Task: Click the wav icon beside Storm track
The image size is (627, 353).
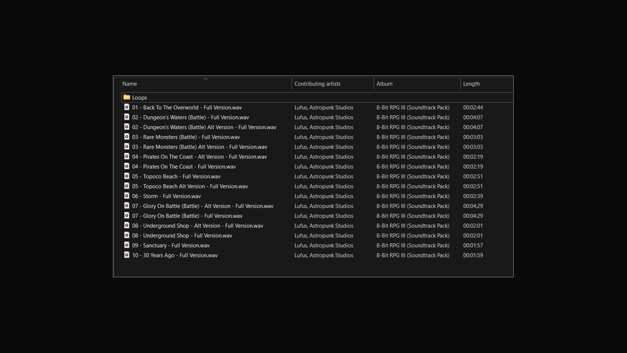Action: point(127,196)
